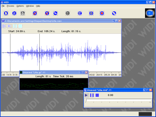The width and height of the screenshot is (156, 117).
Task: Click the 'End: 105.24 s.' text
Action: click(x=46, y=31)
